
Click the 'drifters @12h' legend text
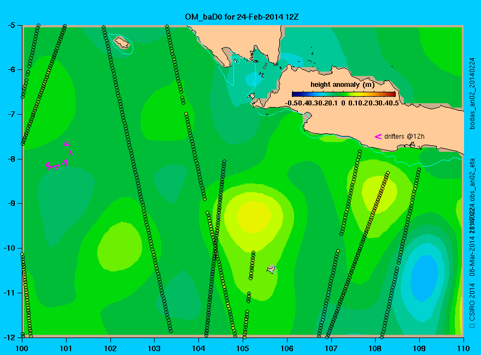coord(404,137)
